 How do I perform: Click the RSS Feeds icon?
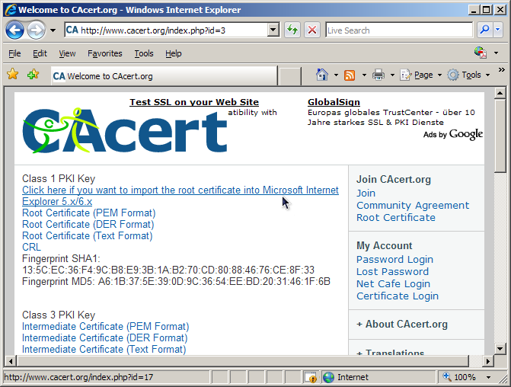pyautogui.click(x=350, y=75)
